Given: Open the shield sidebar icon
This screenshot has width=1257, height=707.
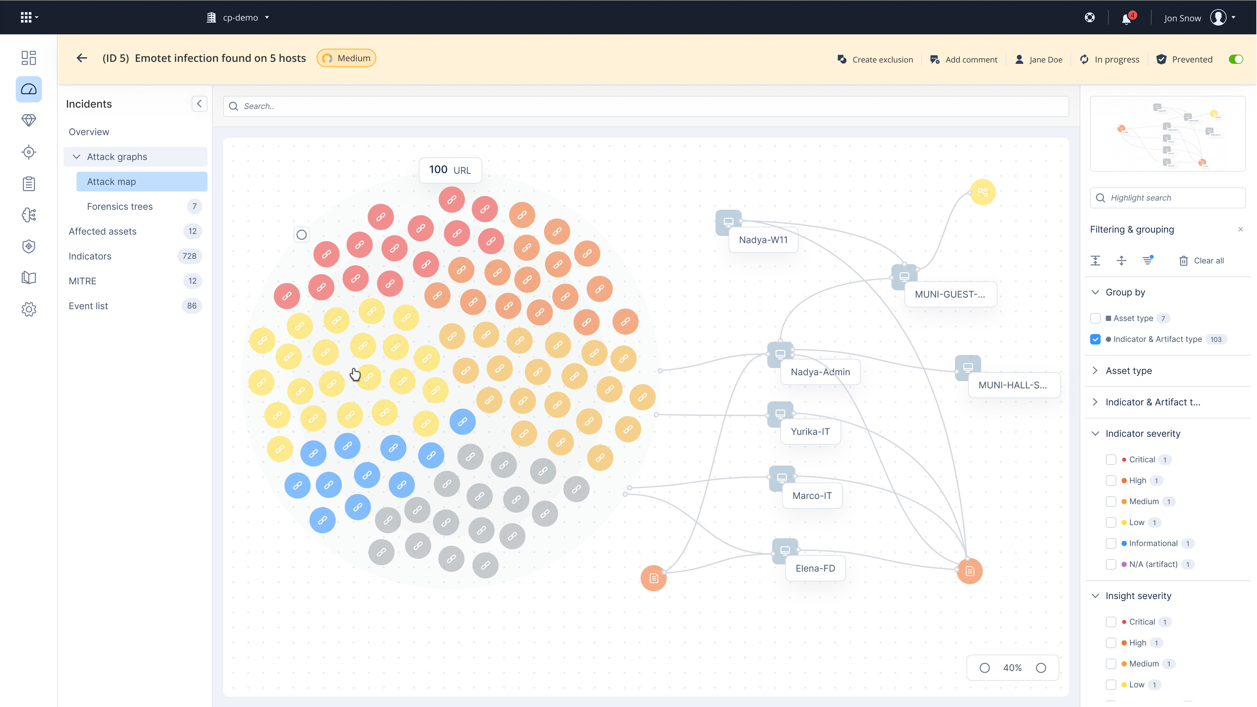Looking at the screenshot, I should (29, 246).
